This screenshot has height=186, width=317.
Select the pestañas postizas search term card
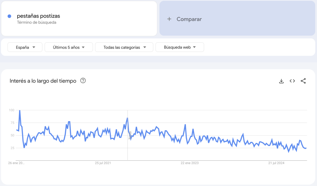79,19
